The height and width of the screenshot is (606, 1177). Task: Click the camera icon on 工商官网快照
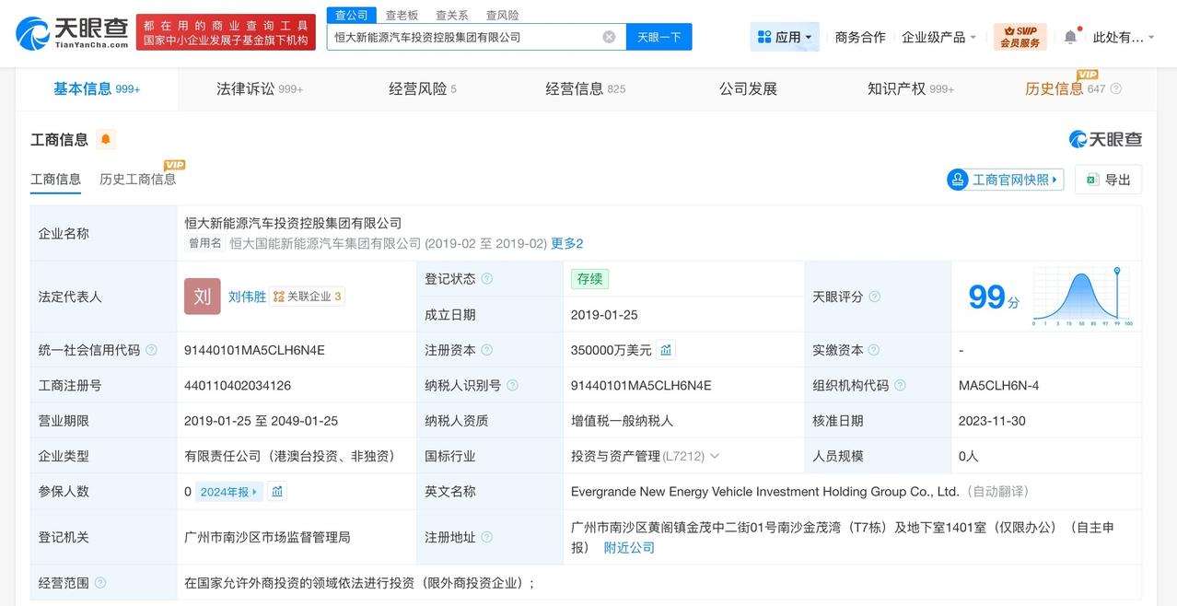pyautogui.click(x=960, y=180)
